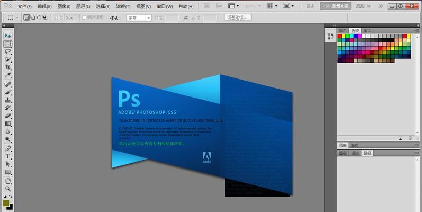This screenshot has width=422, height=212.
Task: Select the Eraser tool
Action: tap(8, 116)
